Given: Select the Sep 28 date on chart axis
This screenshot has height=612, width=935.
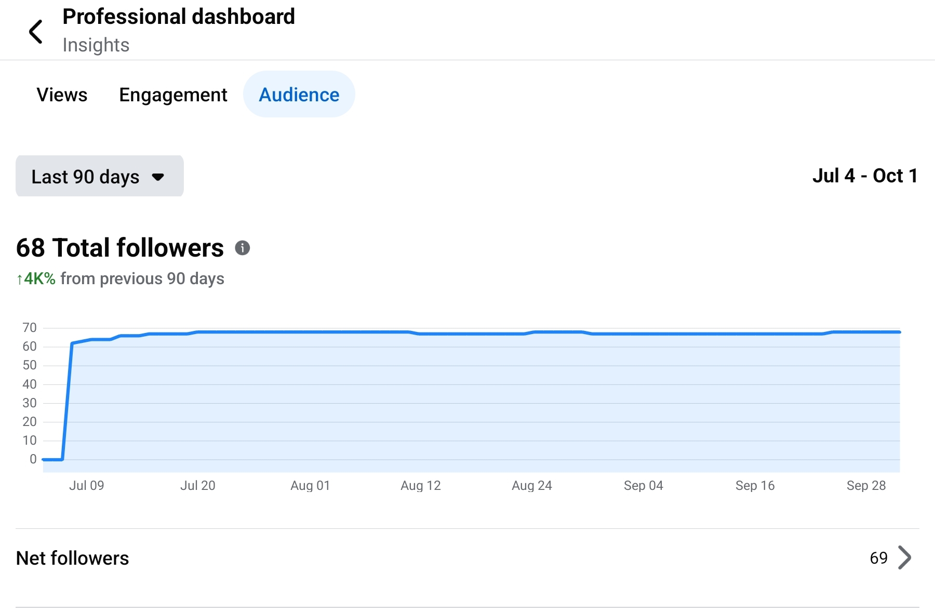Looking at the screenshot, I should 866,485.
